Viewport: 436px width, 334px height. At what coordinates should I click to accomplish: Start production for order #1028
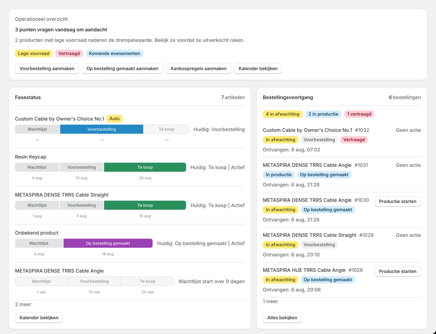point(398,271)
